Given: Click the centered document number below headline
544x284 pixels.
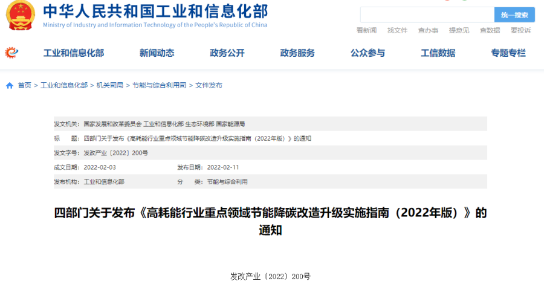Looking at the screenshot, I should tap(270, 276).
